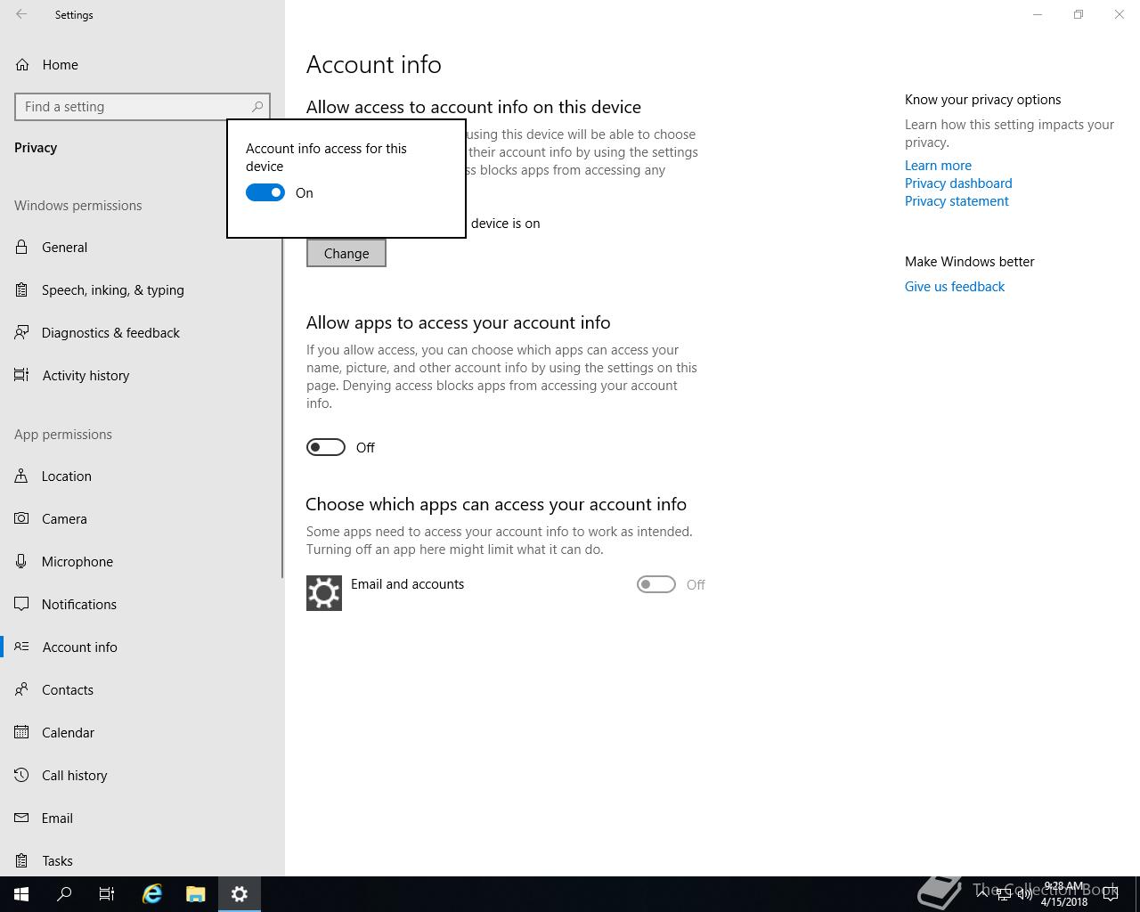Open the Learn more link

(938, 165)
